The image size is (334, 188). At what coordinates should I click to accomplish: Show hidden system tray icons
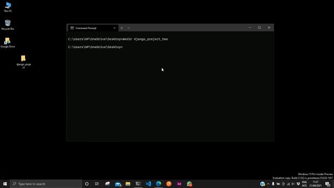[268, 184]
